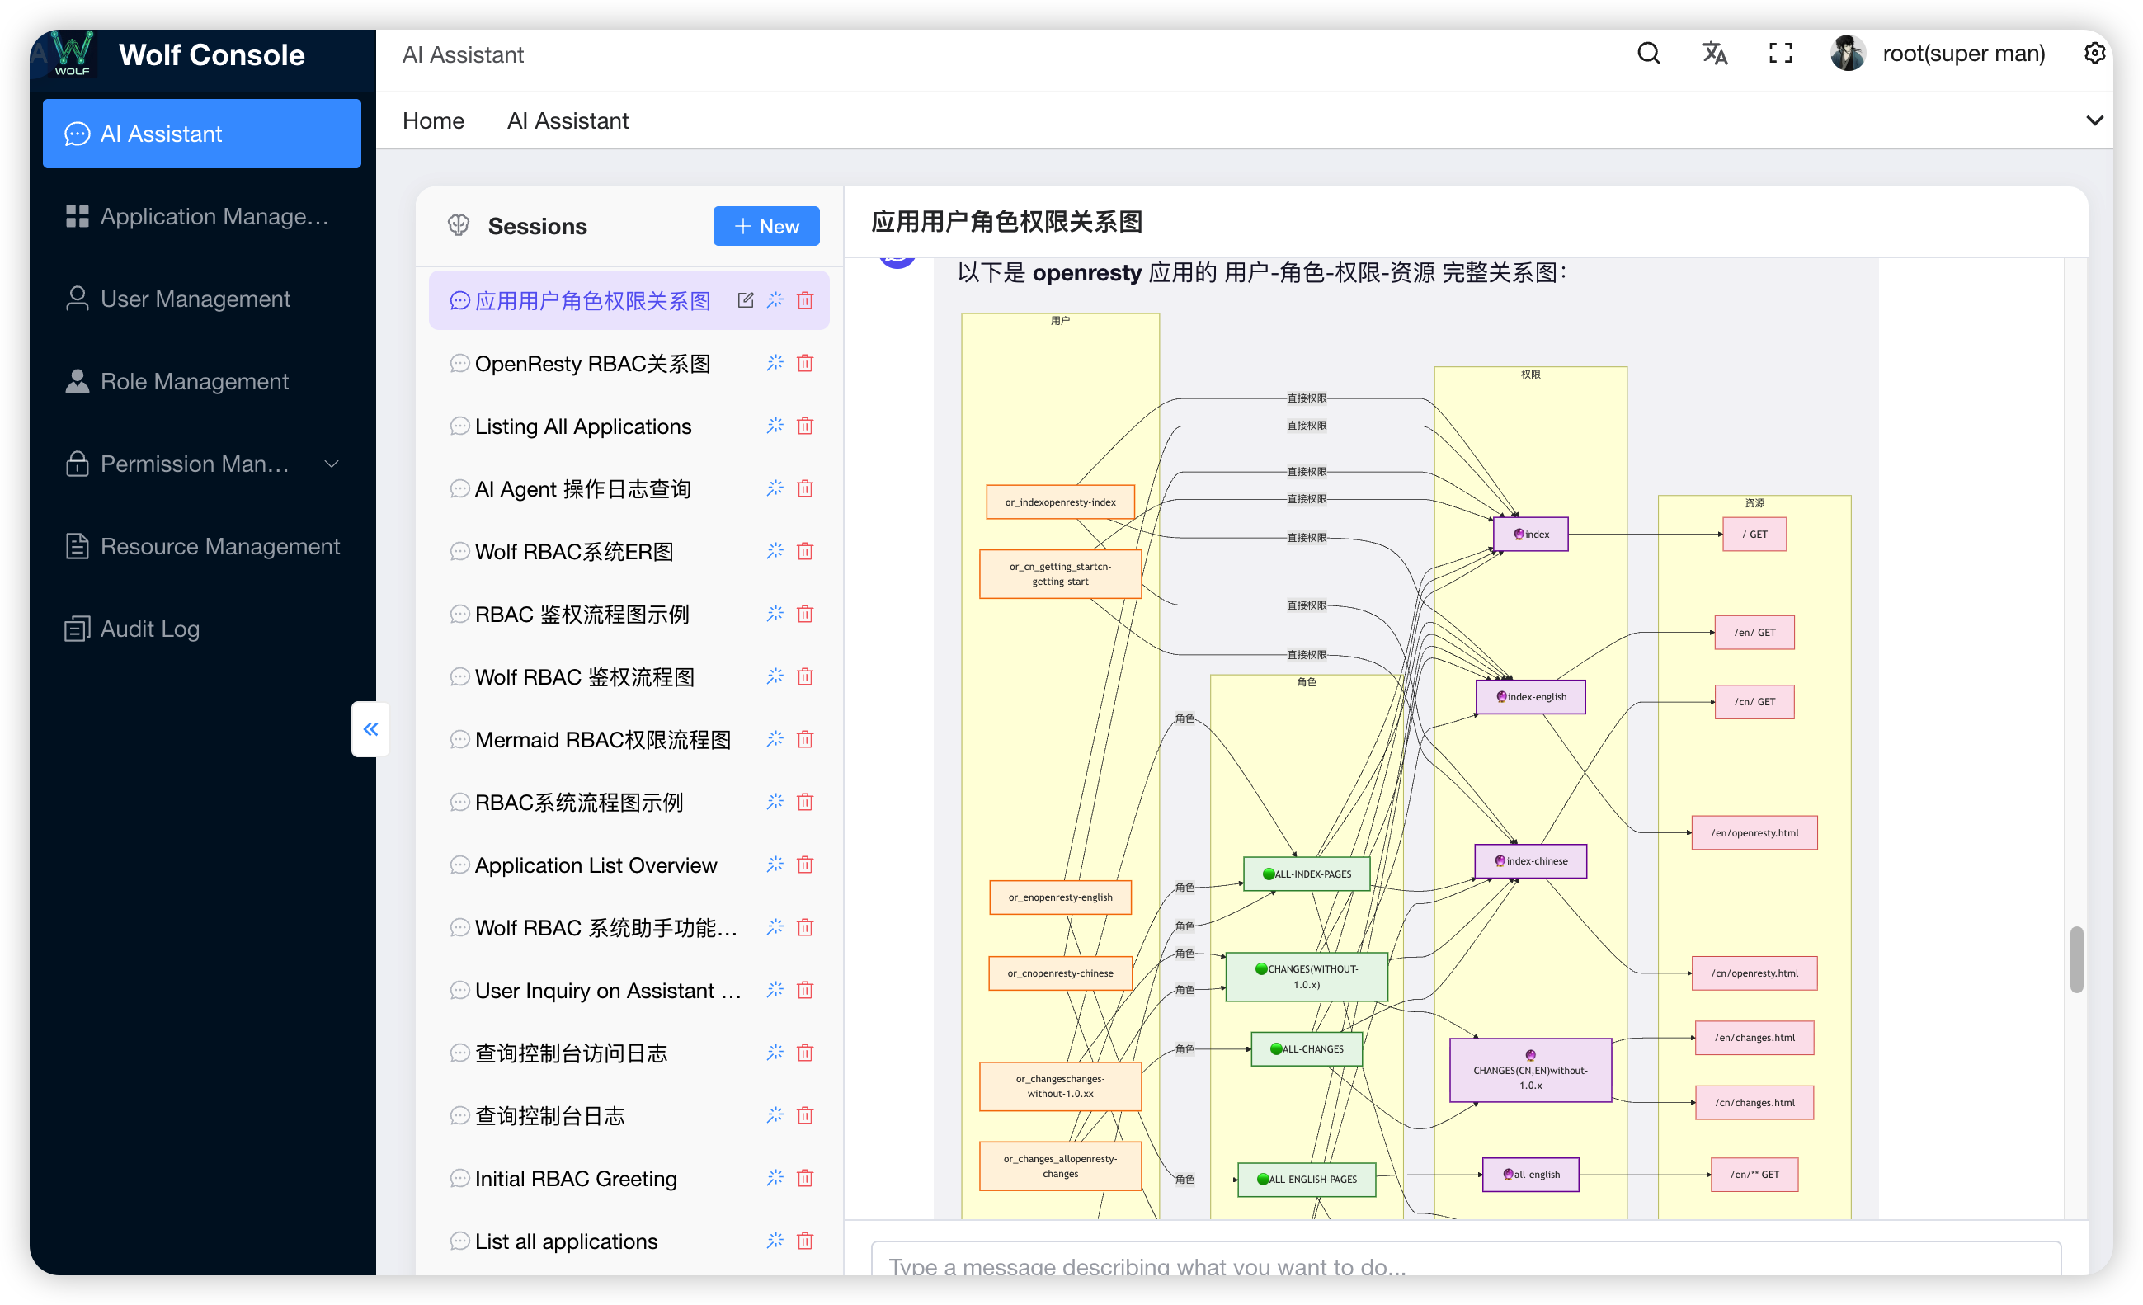Open AI Assistant in the sidebar
The width and height of the screenshot is (2143, 1305).
202,134
